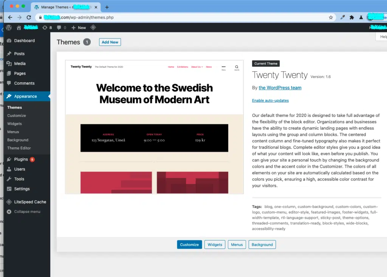Open the Customize submenu item
387x277 pixels.
tap(17, 115)
